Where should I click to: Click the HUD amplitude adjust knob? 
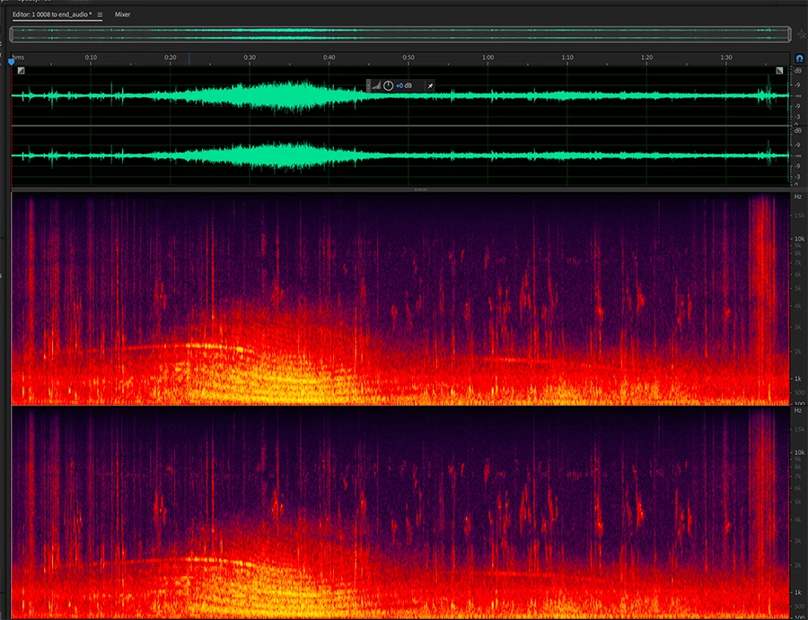pyautogui.click(x=388, y=85)
